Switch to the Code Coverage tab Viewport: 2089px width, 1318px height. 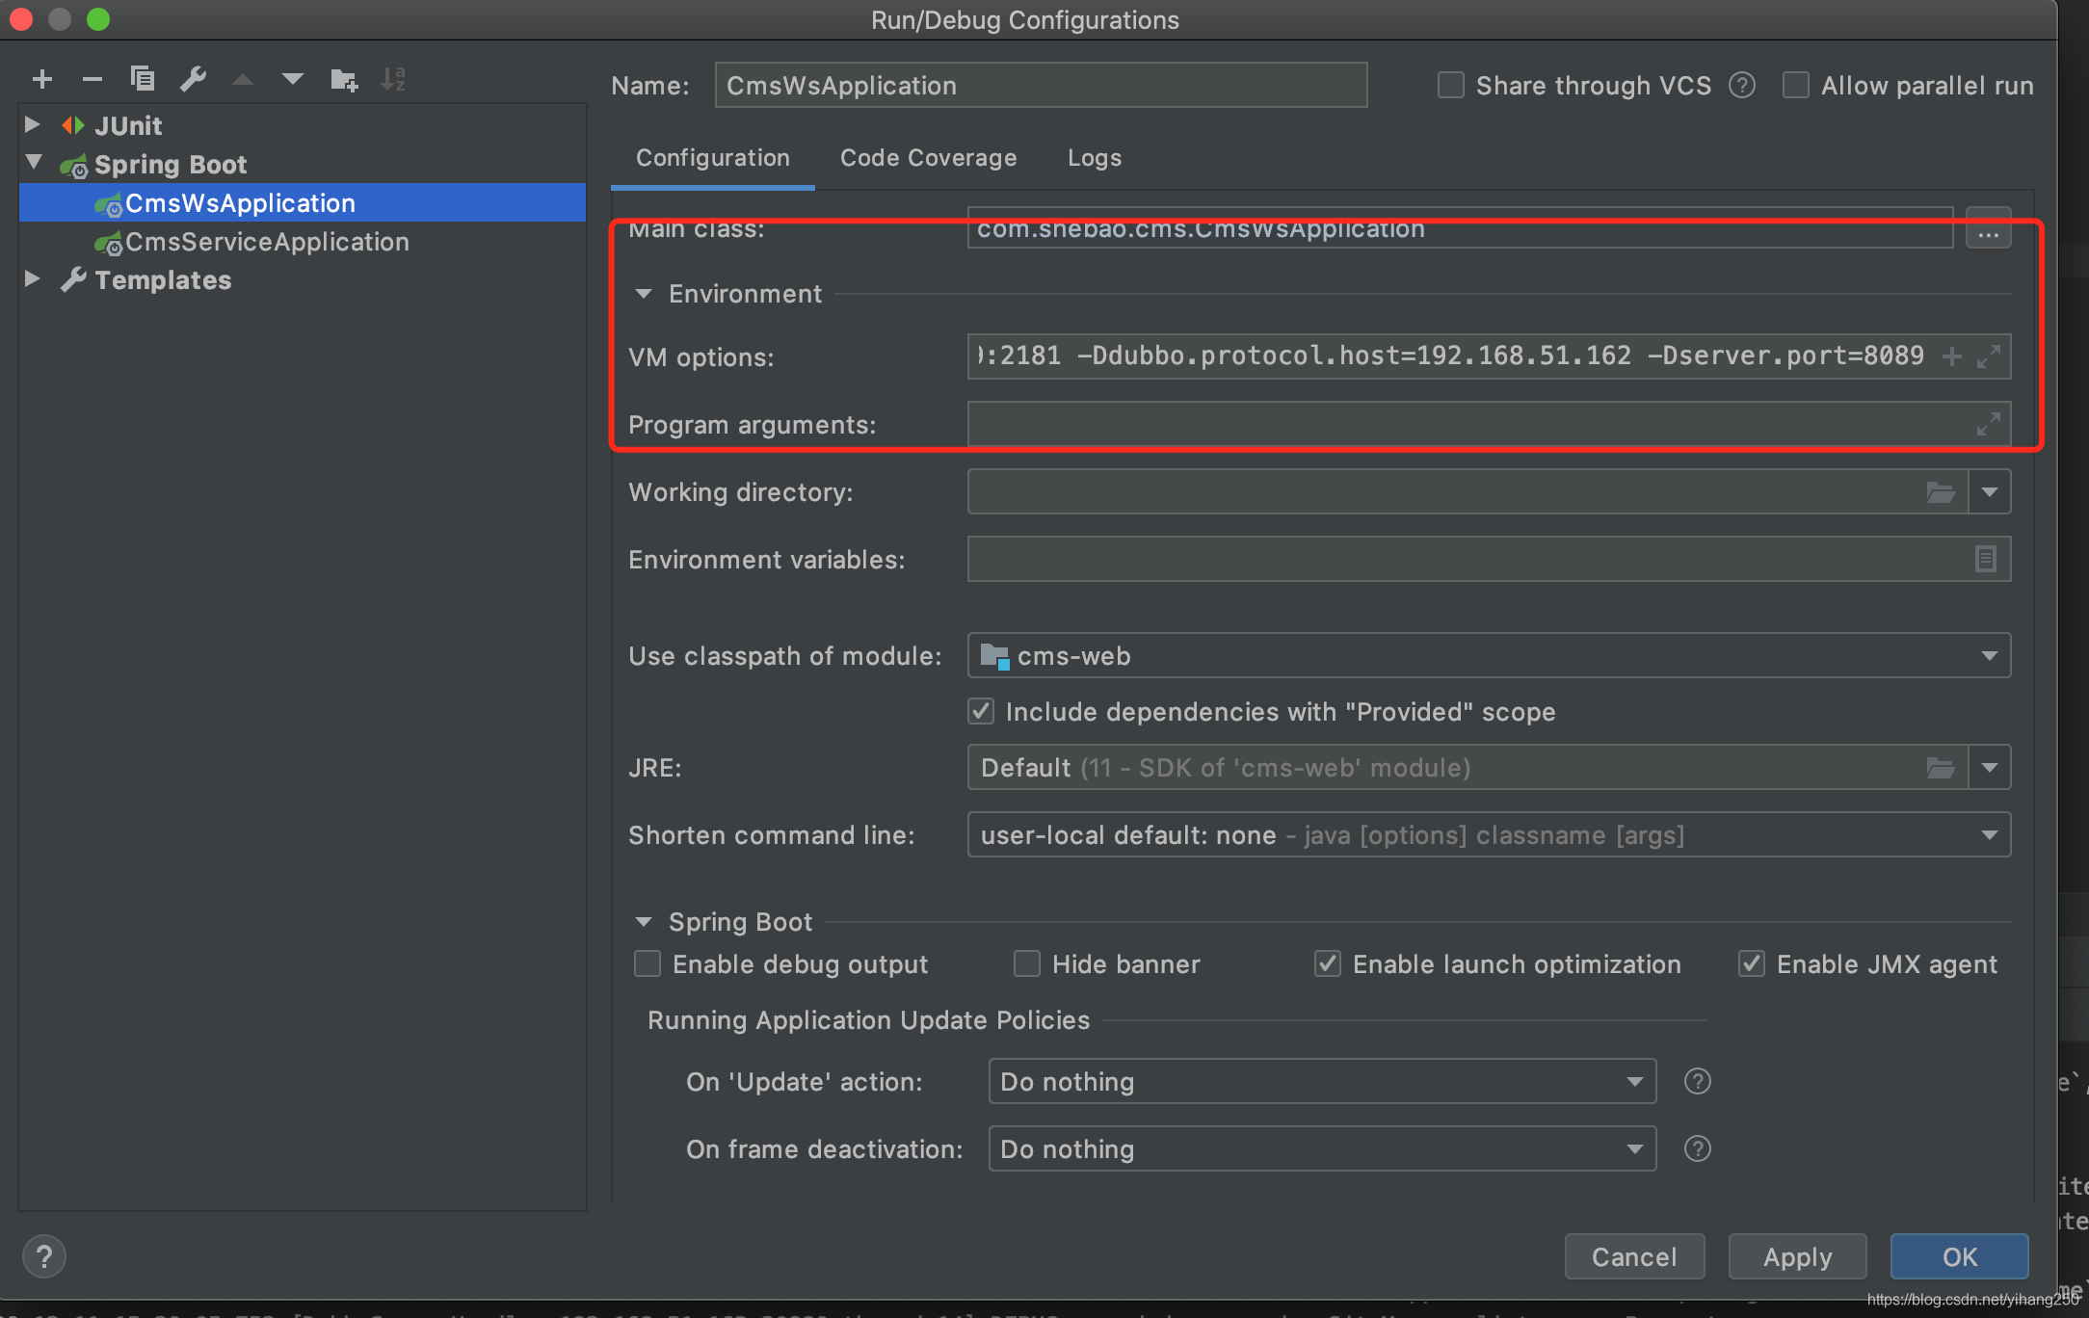tap(928, 157)
